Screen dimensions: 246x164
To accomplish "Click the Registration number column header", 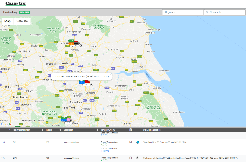I will point(21,130).
